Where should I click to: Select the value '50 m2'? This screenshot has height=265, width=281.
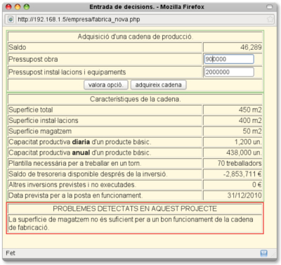[x=252, y=131]
